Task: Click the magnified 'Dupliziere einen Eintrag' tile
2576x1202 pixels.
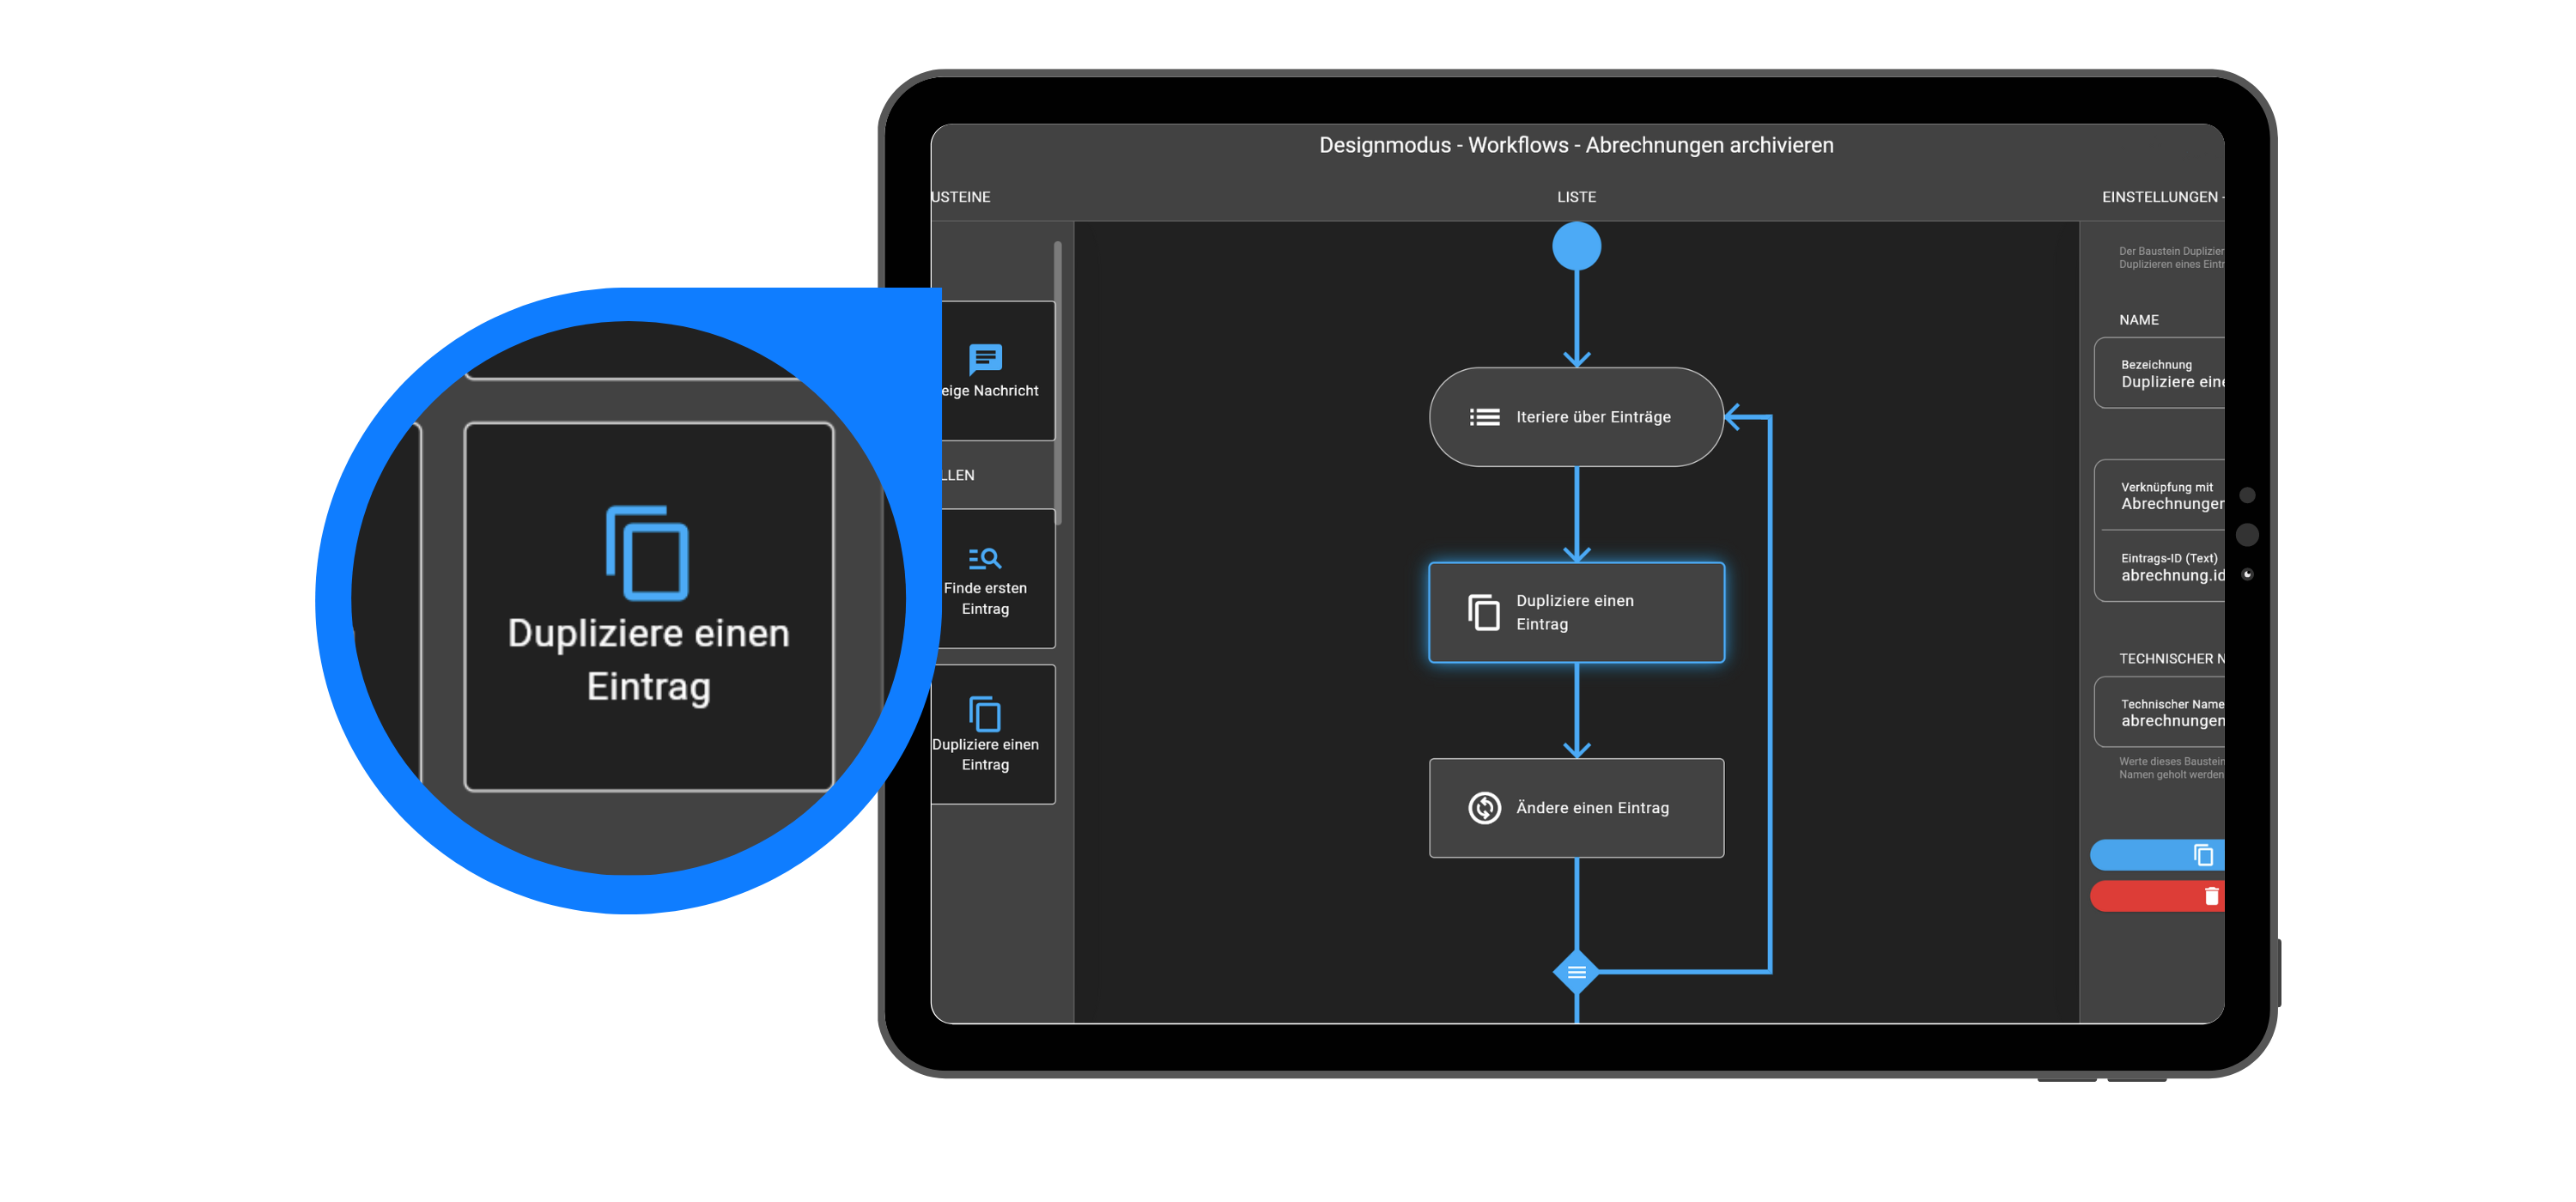Action: 649,607
